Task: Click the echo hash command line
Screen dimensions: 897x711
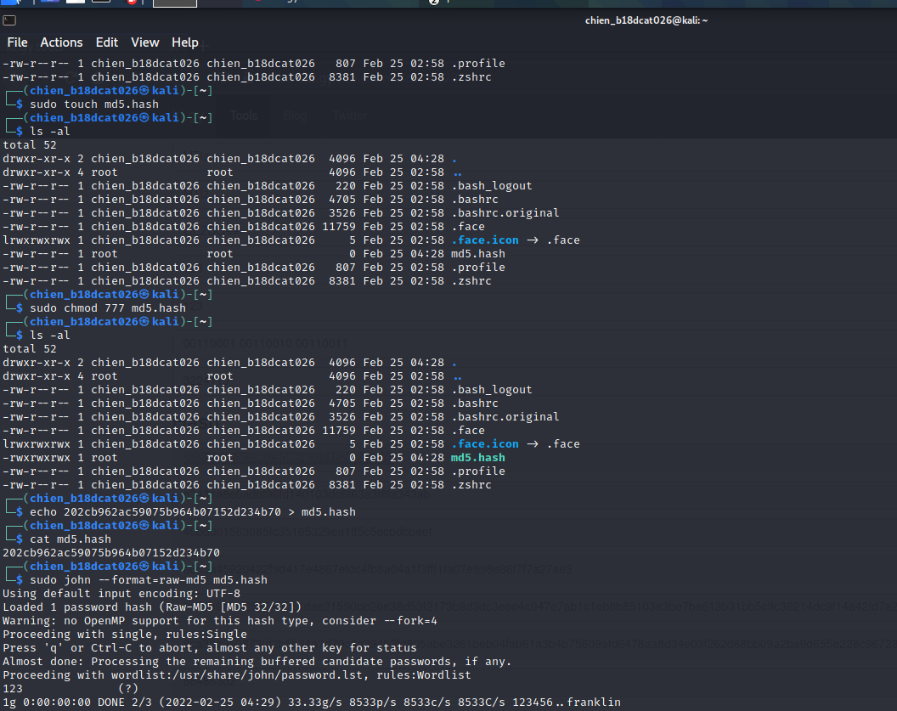Action: [x=192, y=512]
